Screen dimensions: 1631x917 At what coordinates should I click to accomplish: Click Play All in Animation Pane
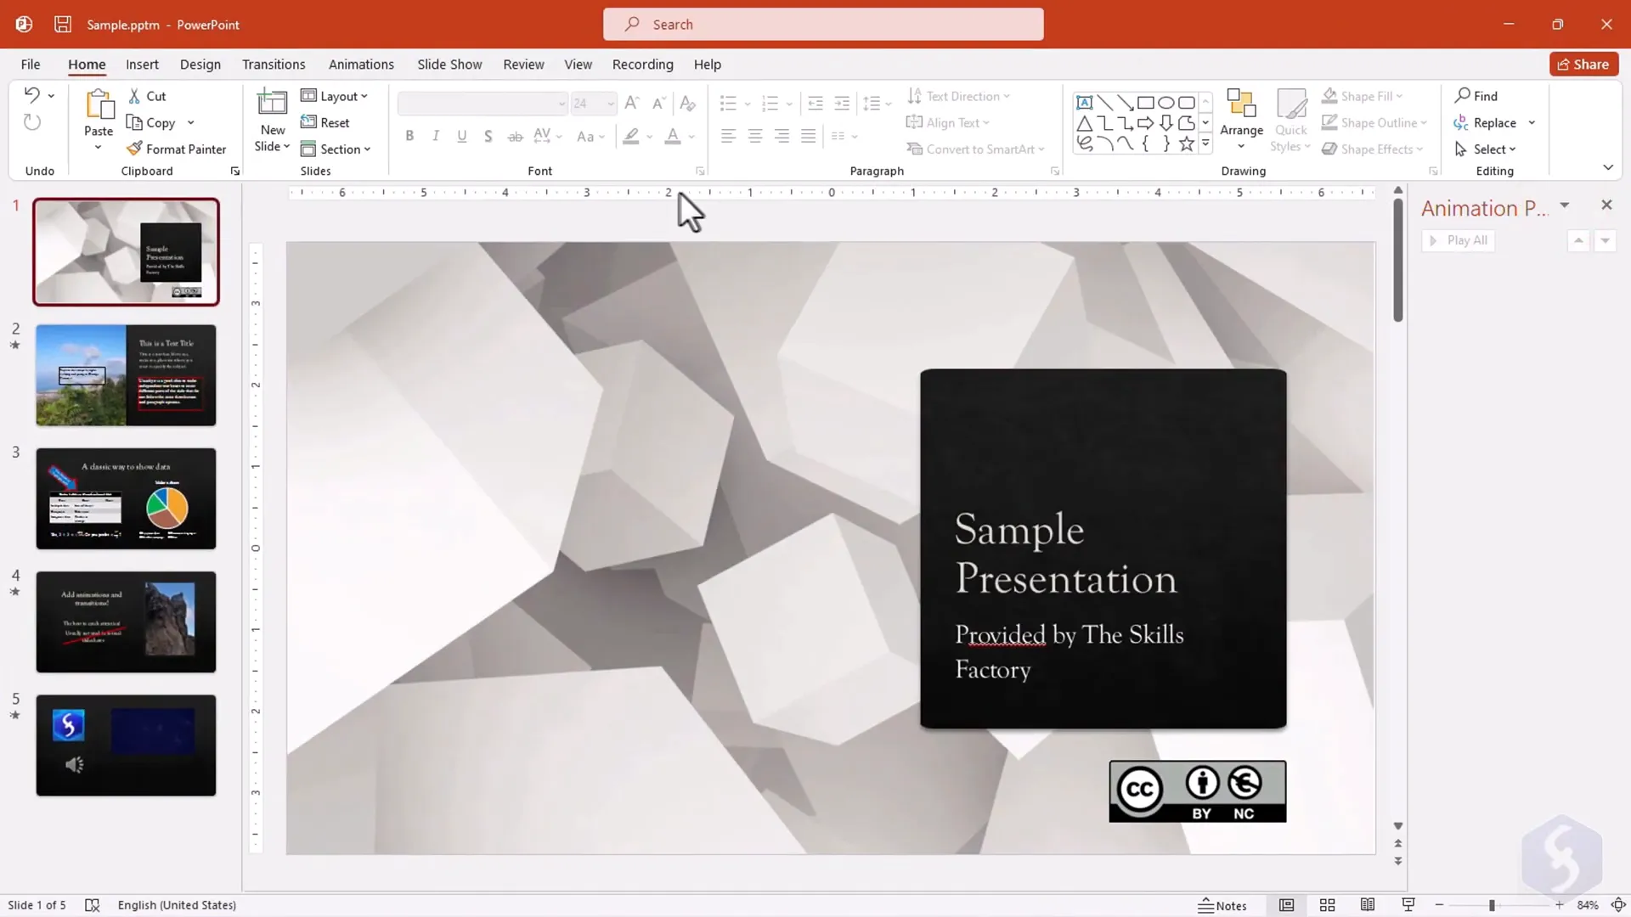click(1459, 240)
